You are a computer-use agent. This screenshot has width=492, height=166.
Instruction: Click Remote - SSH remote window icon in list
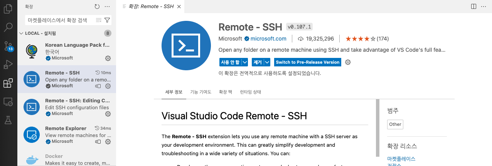pyautogui.click(x=98, y=86)
